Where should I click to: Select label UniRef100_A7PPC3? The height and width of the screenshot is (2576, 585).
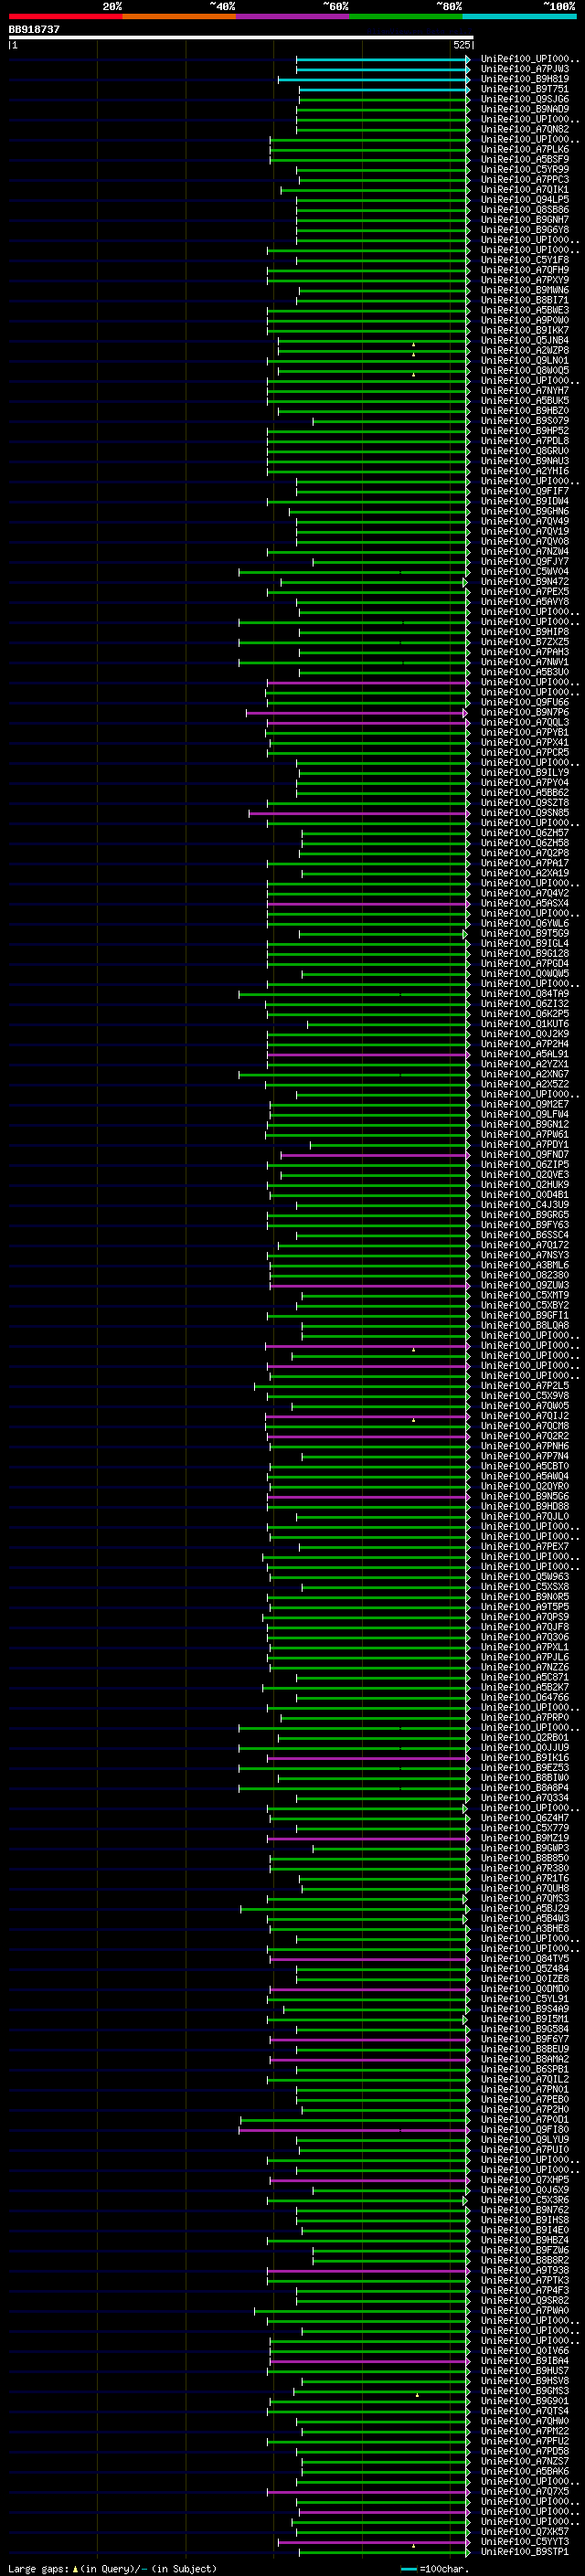[525, 179]
